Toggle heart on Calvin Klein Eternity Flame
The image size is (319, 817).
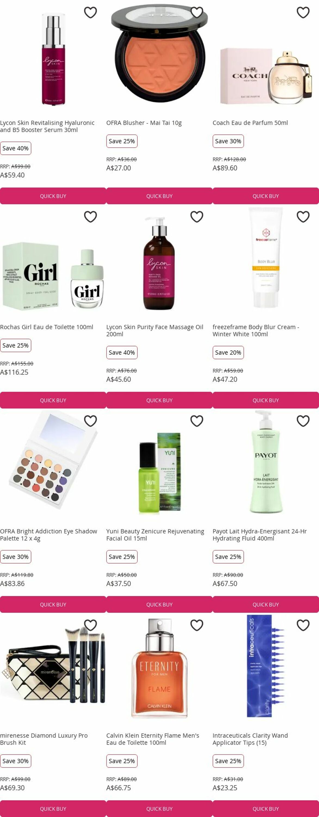(x=197, y=626)
